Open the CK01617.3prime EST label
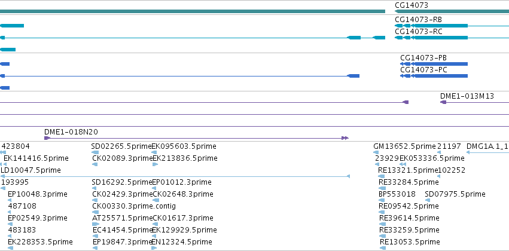This screenshot has height=251, width=509. point(183,218)
